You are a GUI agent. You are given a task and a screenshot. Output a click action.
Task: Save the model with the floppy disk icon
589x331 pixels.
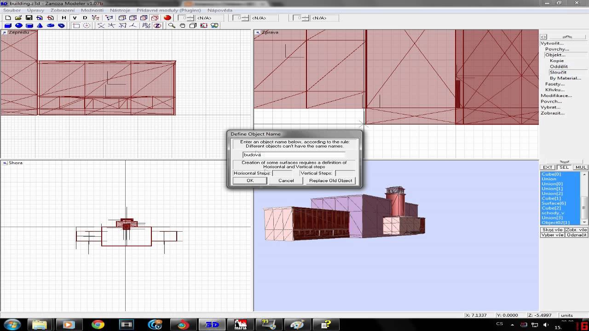pos(29,18)
